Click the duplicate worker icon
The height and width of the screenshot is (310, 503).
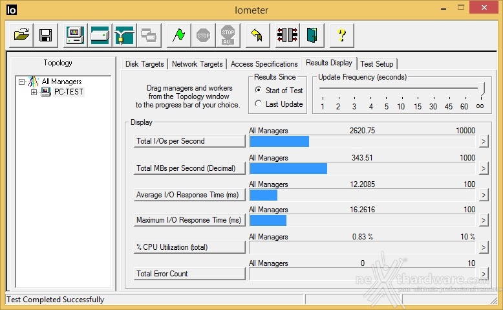[x=149, y=35]
